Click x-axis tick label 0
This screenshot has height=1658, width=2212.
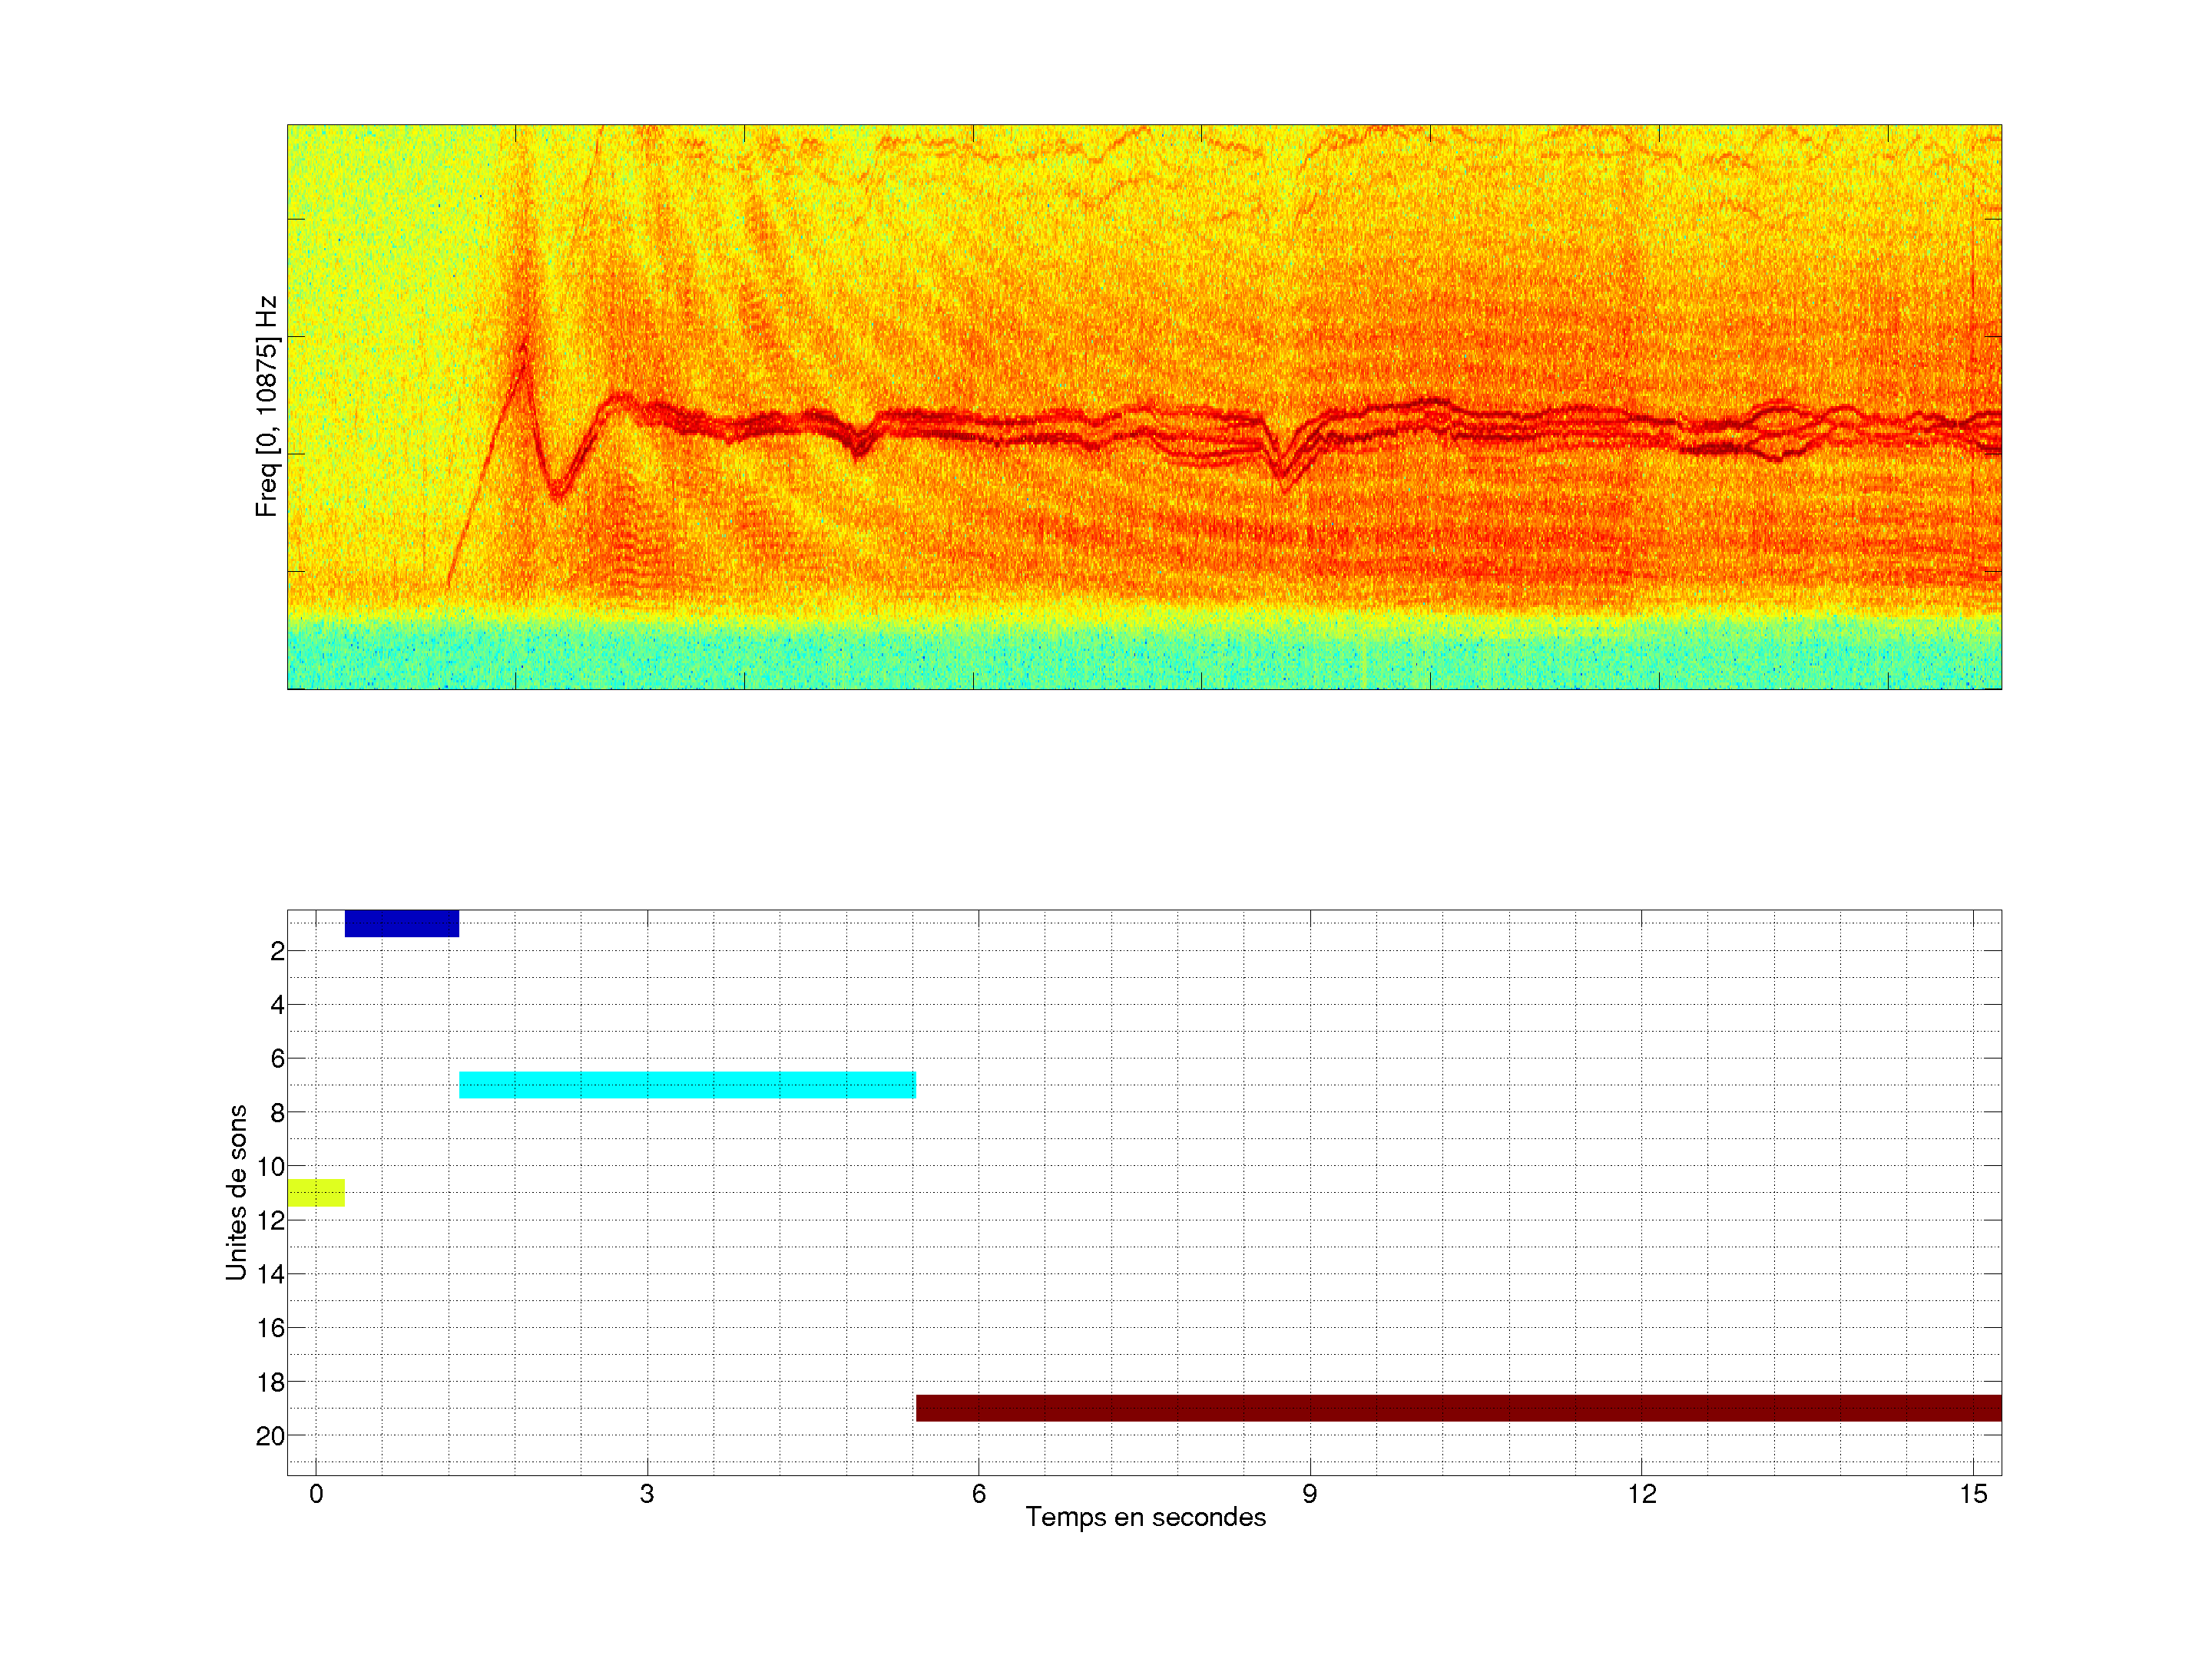(x=316, y=1494)
